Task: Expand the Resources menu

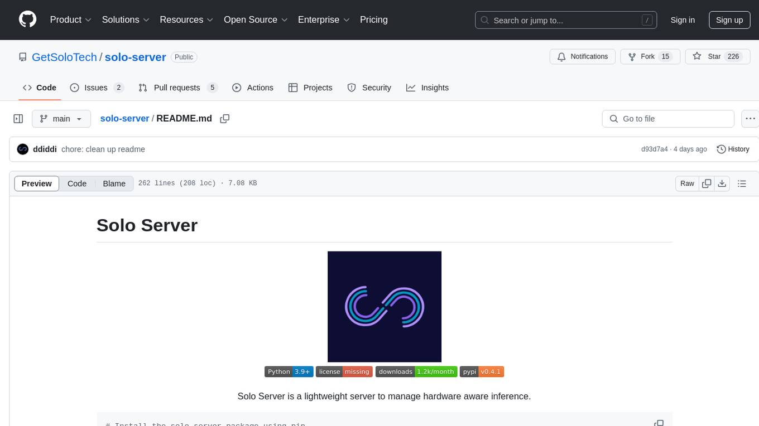Action: click(186, 20)
